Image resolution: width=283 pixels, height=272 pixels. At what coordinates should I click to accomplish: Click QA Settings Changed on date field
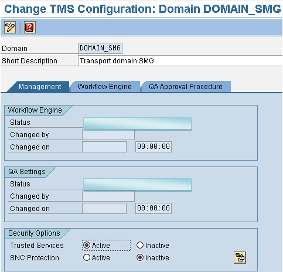[104, 209]
